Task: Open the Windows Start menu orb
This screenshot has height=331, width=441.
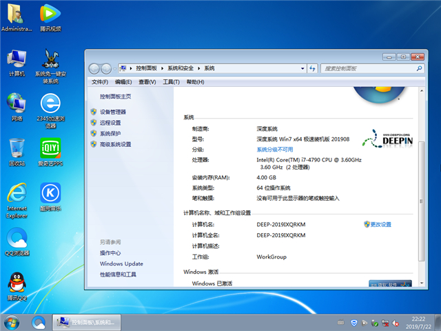Action: [x=12, y=323]
